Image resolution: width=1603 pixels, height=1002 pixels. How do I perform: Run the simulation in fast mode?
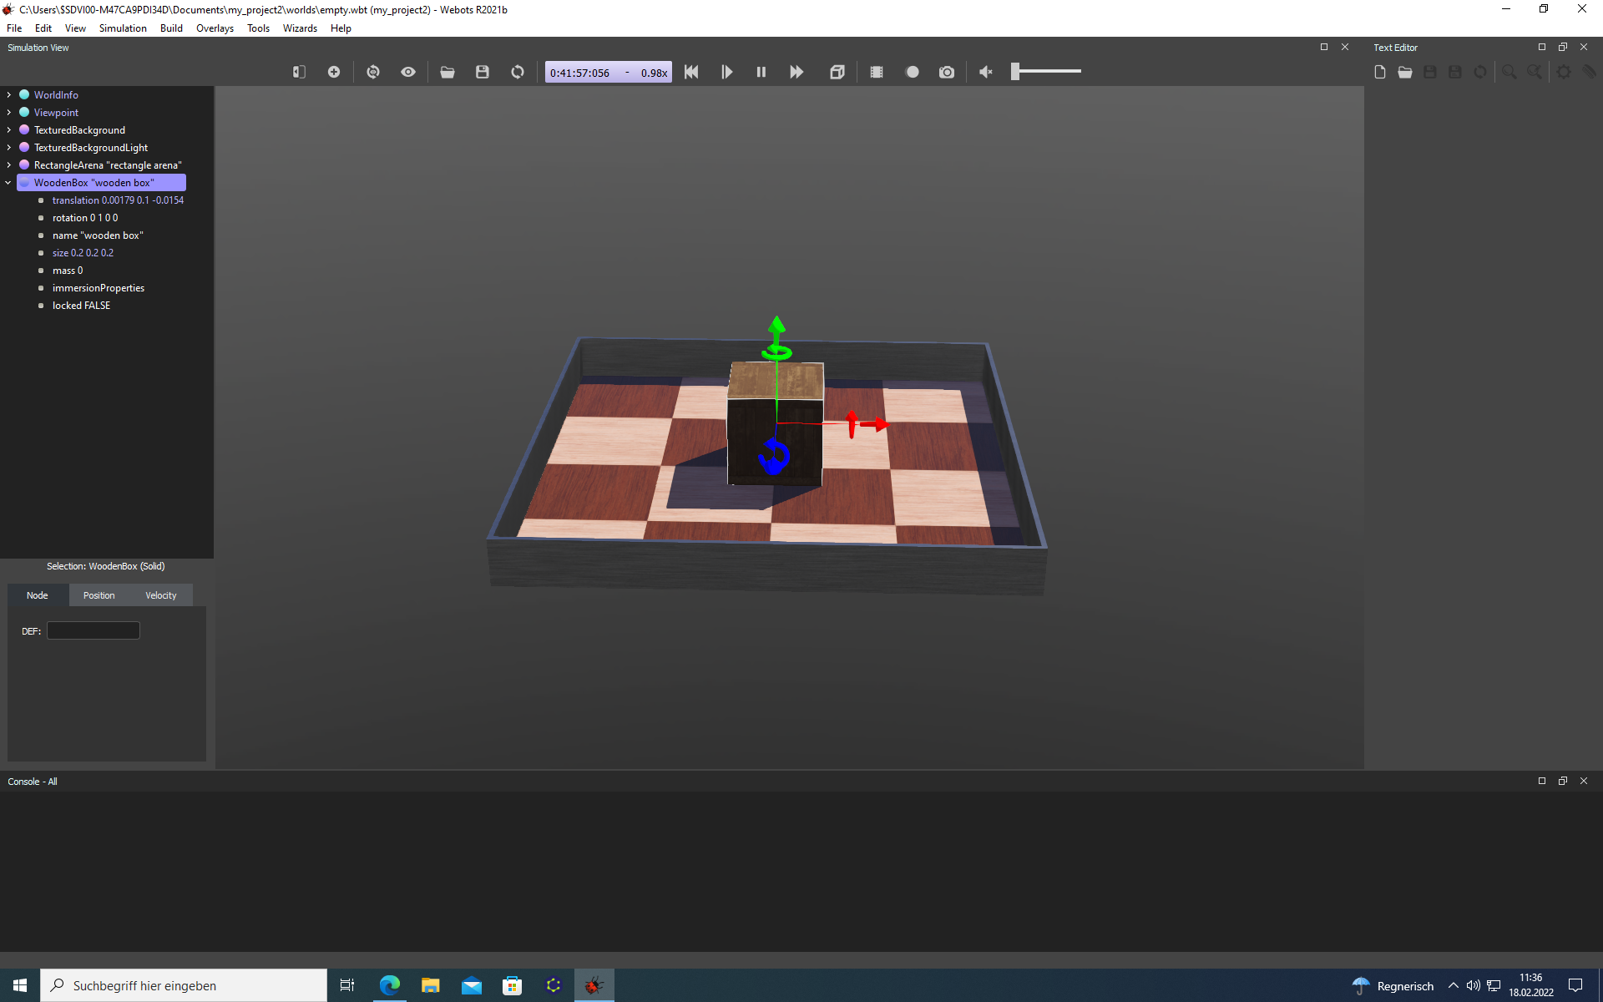click(x=796, y=73)
